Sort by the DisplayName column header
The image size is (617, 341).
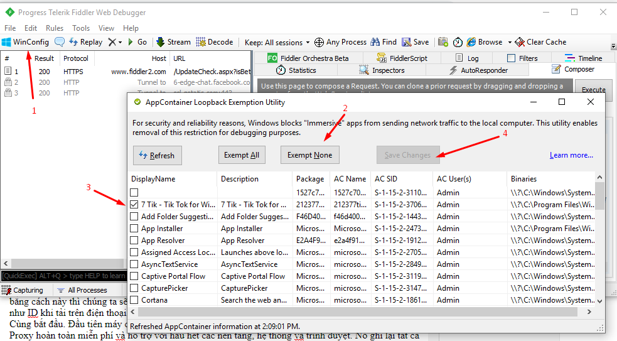coord(173,179)
